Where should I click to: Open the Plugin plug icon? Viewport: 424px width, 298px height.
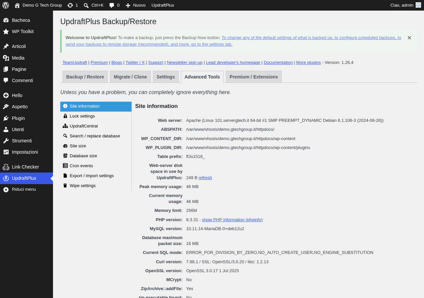(x=6, y=118)
